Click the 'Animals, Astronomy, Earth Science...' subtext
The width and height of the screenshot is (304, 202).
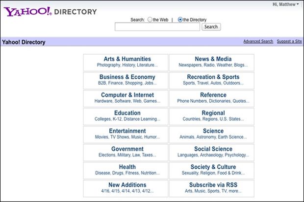213,137
